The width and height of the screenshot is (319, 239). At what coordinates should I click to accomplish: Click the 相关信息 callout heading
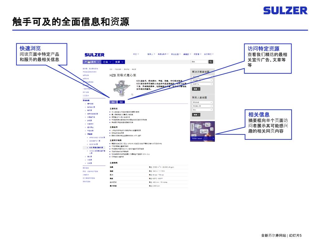[259, 115]
